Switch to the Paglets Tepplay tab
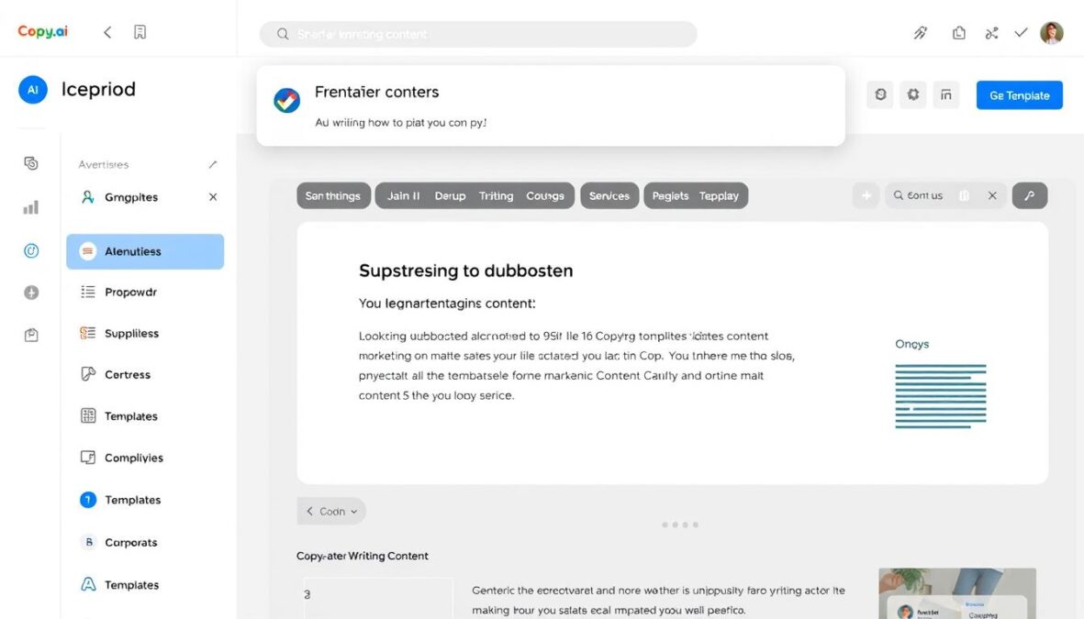The image size is (1084, 619). (696, 194)
